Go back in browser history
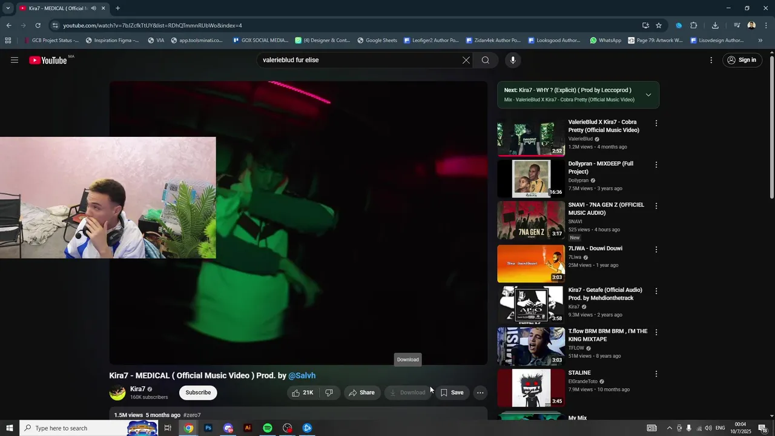 8,25
